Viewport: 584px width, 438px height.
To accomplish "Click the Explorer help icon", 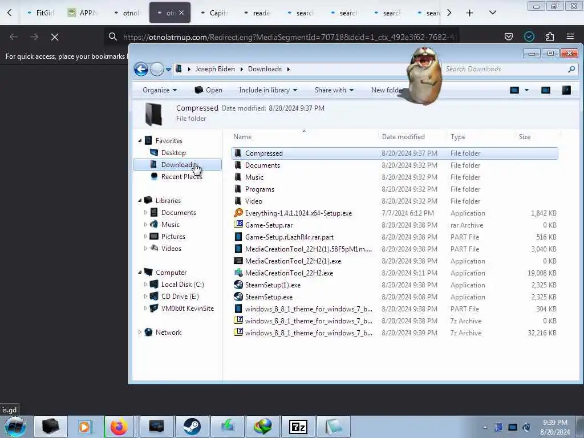I will click(x=566, y=90).
